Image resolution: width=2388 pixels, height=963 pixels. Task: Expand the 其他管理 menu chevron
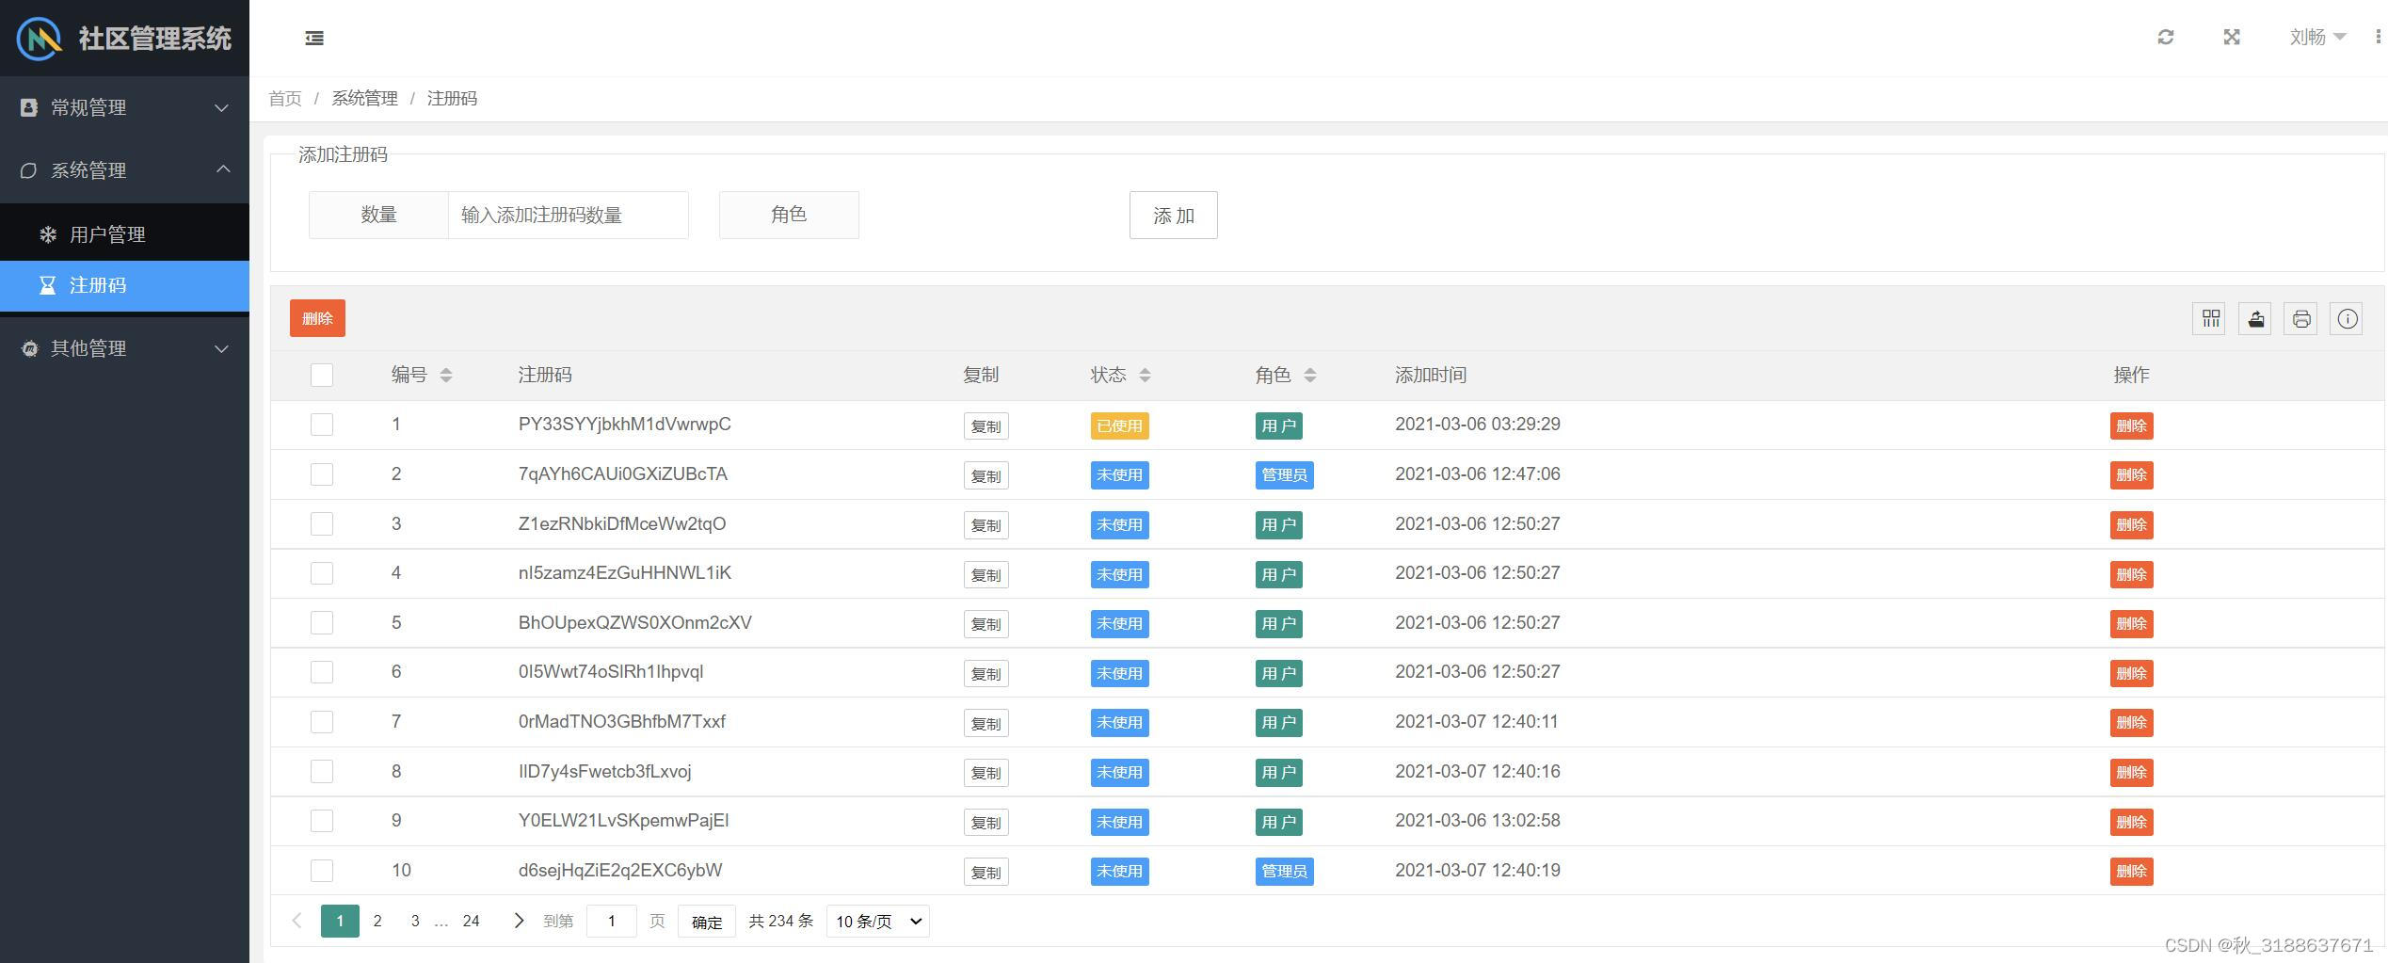click(222, 349)
